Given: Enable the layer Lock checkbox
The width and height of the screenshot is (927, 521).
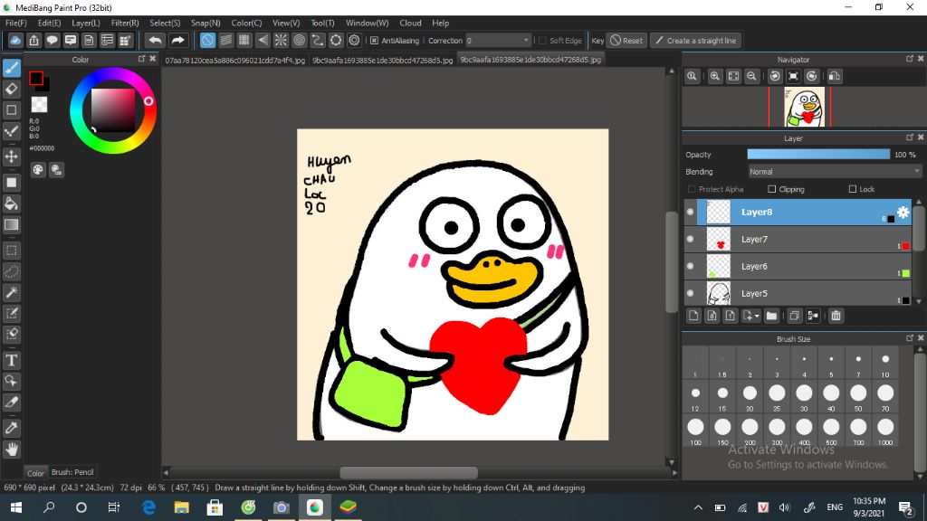Looking at the screenshot, I should click(853, 189).
